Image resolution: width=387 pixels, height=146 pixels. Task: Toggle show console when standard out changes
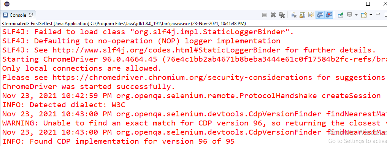pos(320,15)
